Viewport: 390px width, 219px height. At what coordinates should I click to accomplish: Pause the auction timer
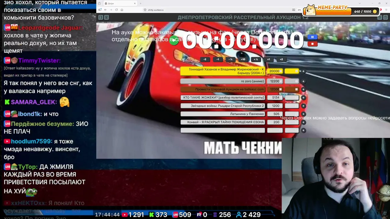(x=312, y=37)
